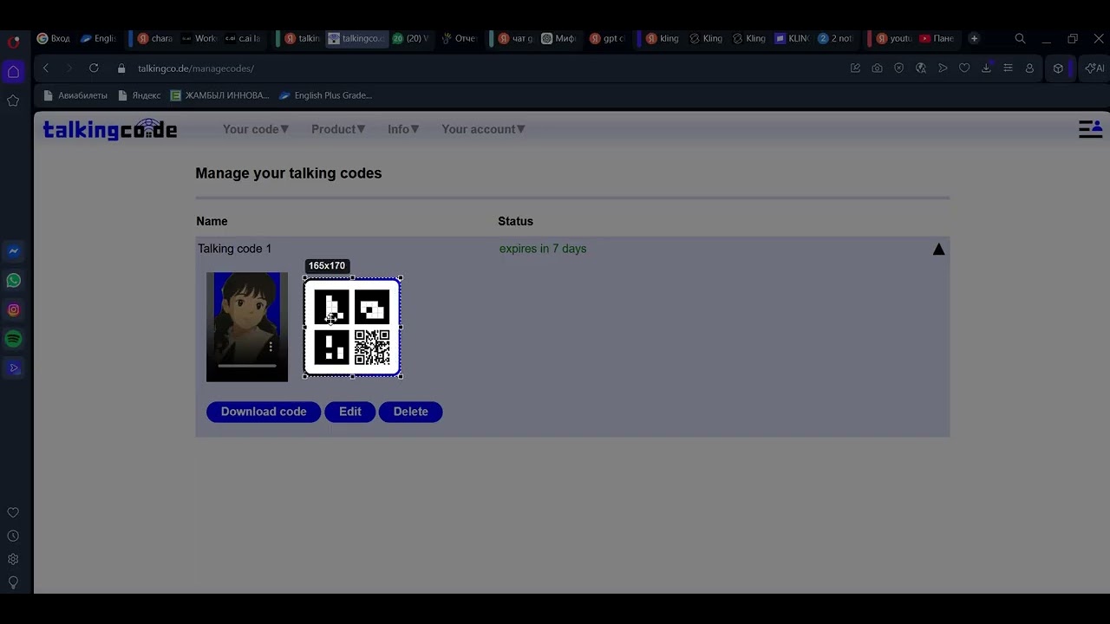
Task: Open the ad blocker shield icon
Action: (899, 68)
